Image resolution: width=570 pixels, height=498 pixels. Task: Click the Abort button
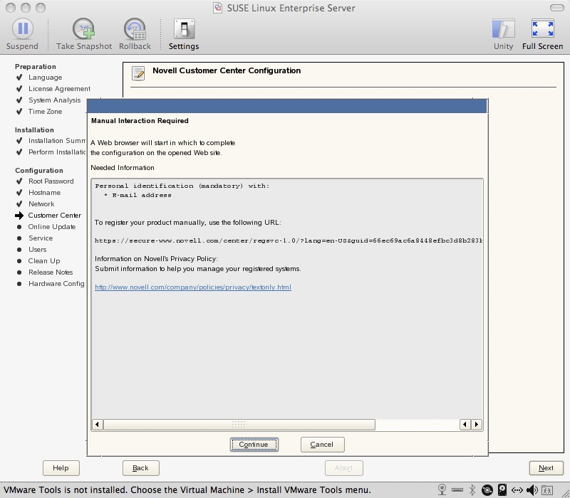(x=343, y=468)
